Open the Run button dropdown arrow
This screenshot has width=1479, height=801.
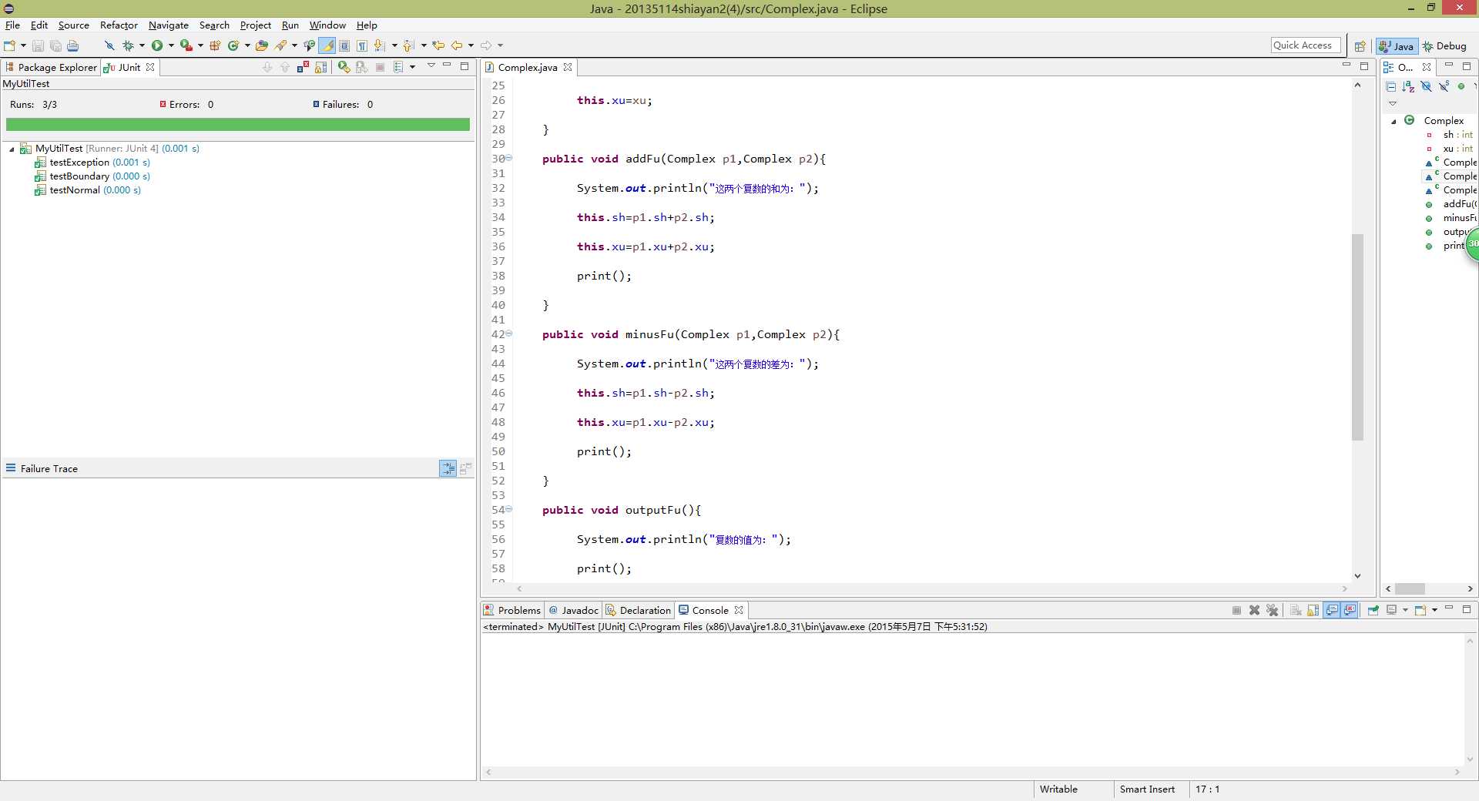pos(171,45)
